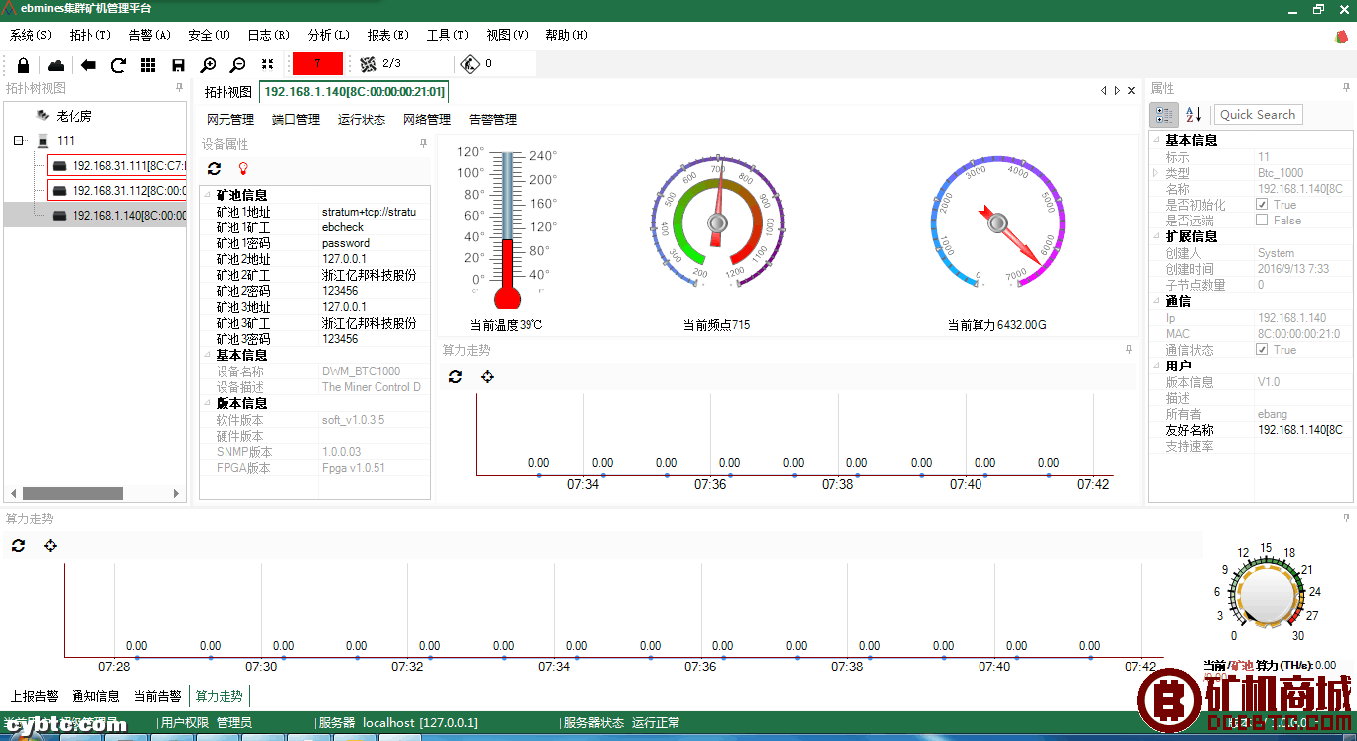
Task: Switch to the 拓扑视图 tab
Action: coord(228,92)
